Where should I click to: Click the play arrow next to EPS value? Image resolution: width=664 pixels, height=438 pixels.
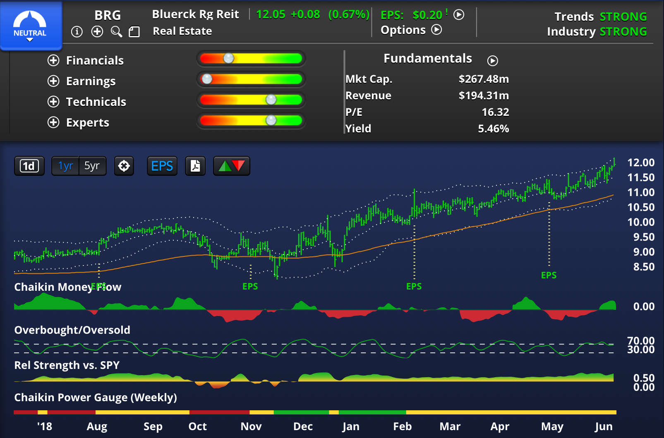tap(458, 15)
